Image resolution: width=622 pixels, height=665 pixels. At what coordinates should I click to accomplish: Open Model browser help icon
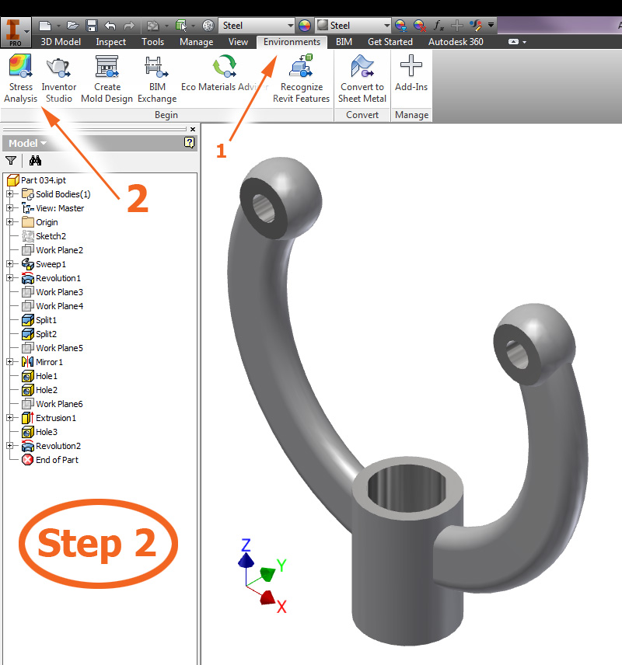pyautogui.click(x=190, y=142)
